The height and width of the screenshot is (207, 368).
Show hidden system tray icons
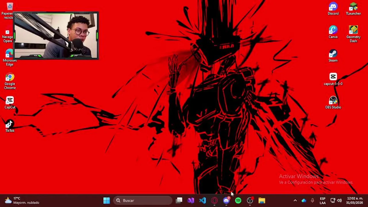point(295,200)
